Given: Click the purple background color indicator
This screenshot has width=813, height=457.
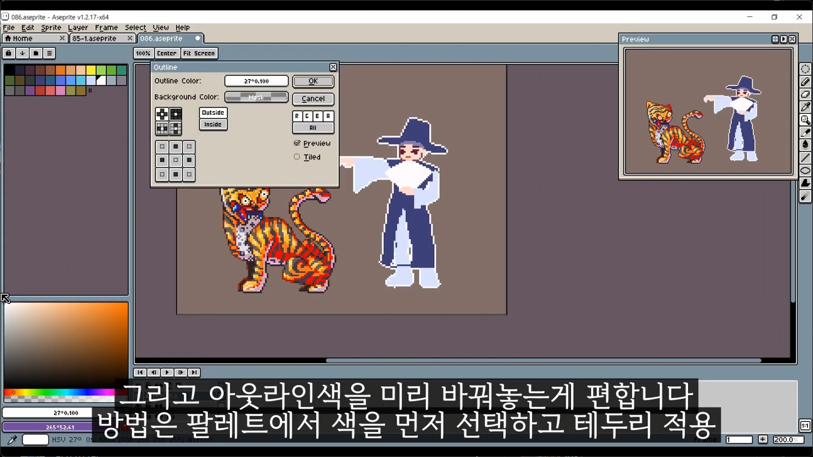Looking at the screenshot, I should 61,427.
